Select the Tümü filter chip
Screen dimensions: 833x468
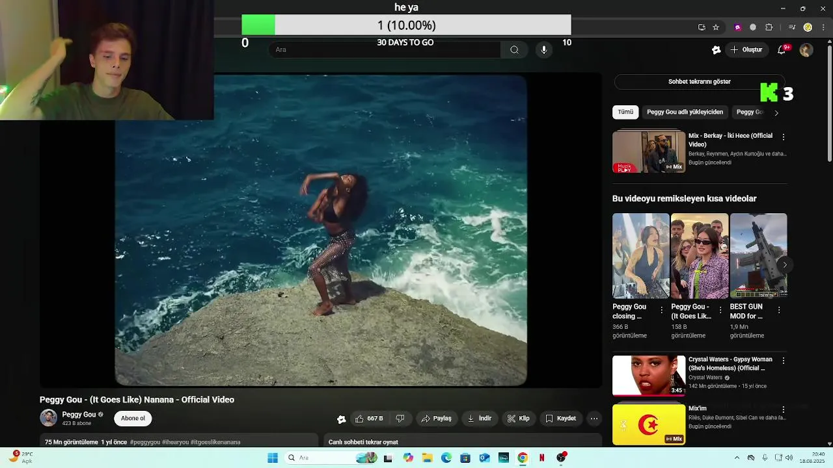click(x=625, y=112)
